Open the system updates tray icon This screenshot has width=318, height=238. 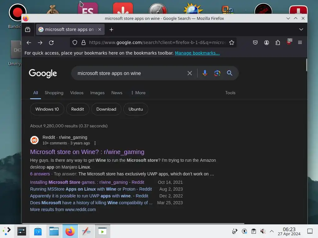[244, 231]
